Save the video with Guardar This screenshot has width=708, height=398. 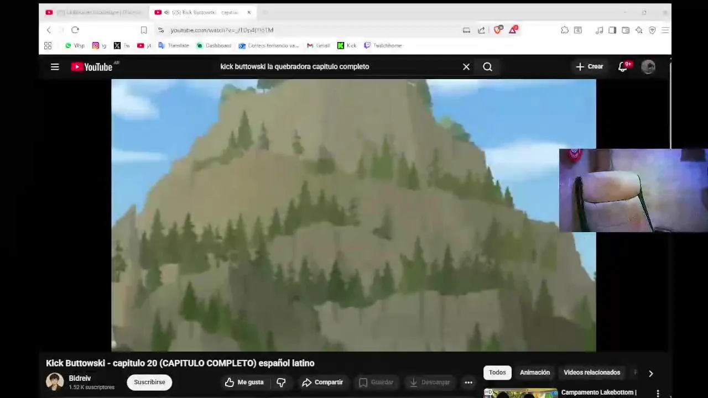[376, 383]
